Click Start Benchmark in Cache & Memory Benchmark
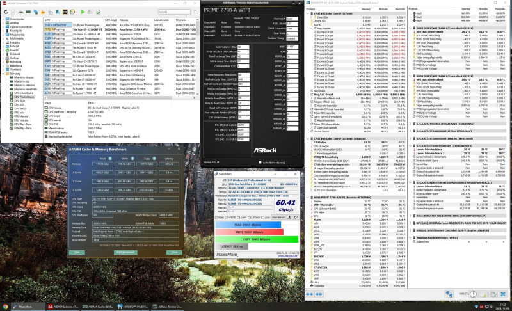The image size is (512, 311). click(x=125, y=252)
